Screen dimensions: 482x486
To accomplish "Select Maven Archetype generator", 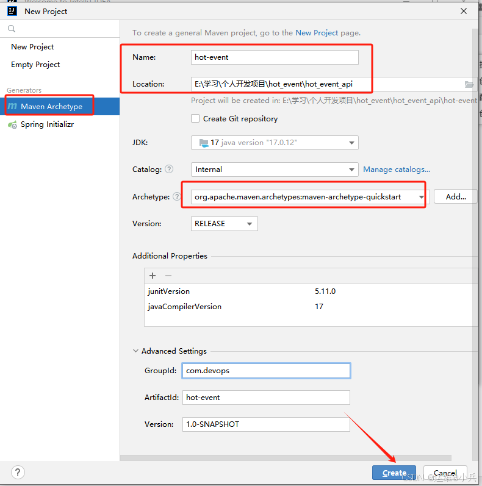I will tap(60, 106).
